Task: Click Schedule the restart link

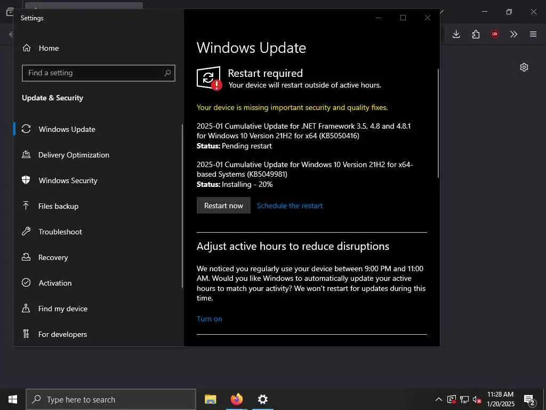Action: click(290, 206)
